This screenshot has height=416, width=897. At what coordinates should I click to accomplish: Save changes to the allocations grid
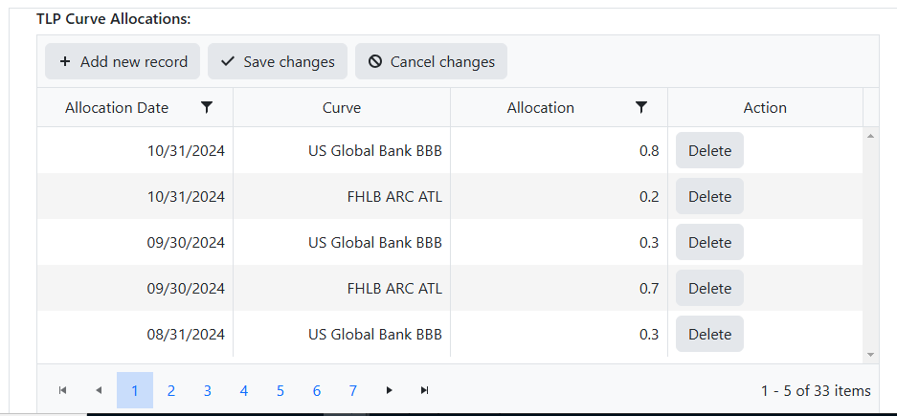(x=278, y=61)
